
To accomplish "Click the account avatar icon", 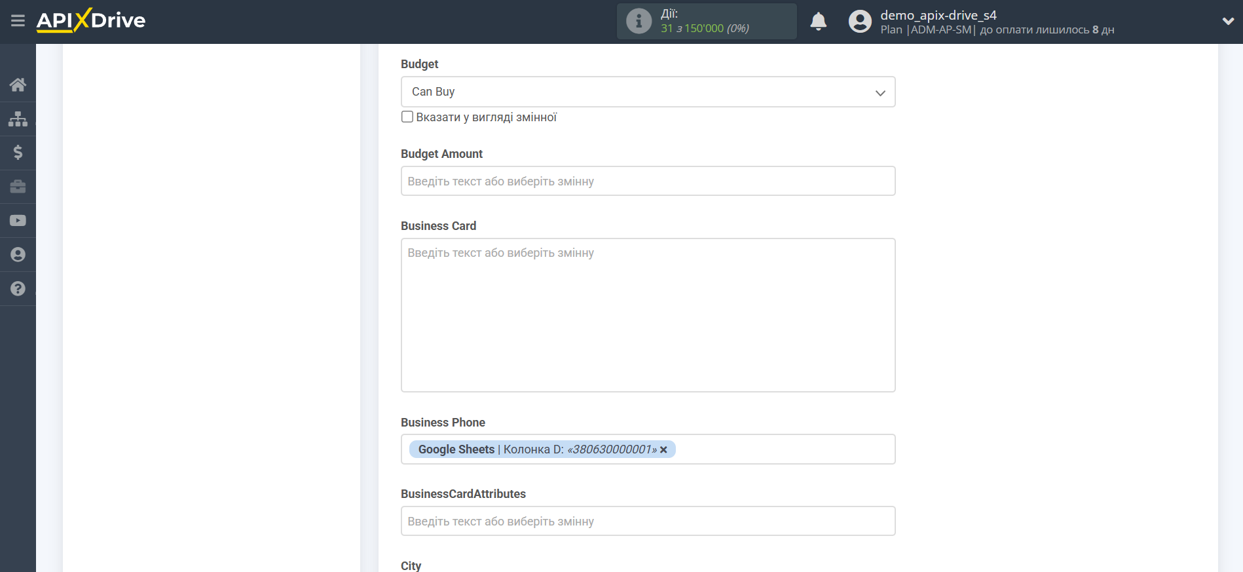I will click(860, 22).
